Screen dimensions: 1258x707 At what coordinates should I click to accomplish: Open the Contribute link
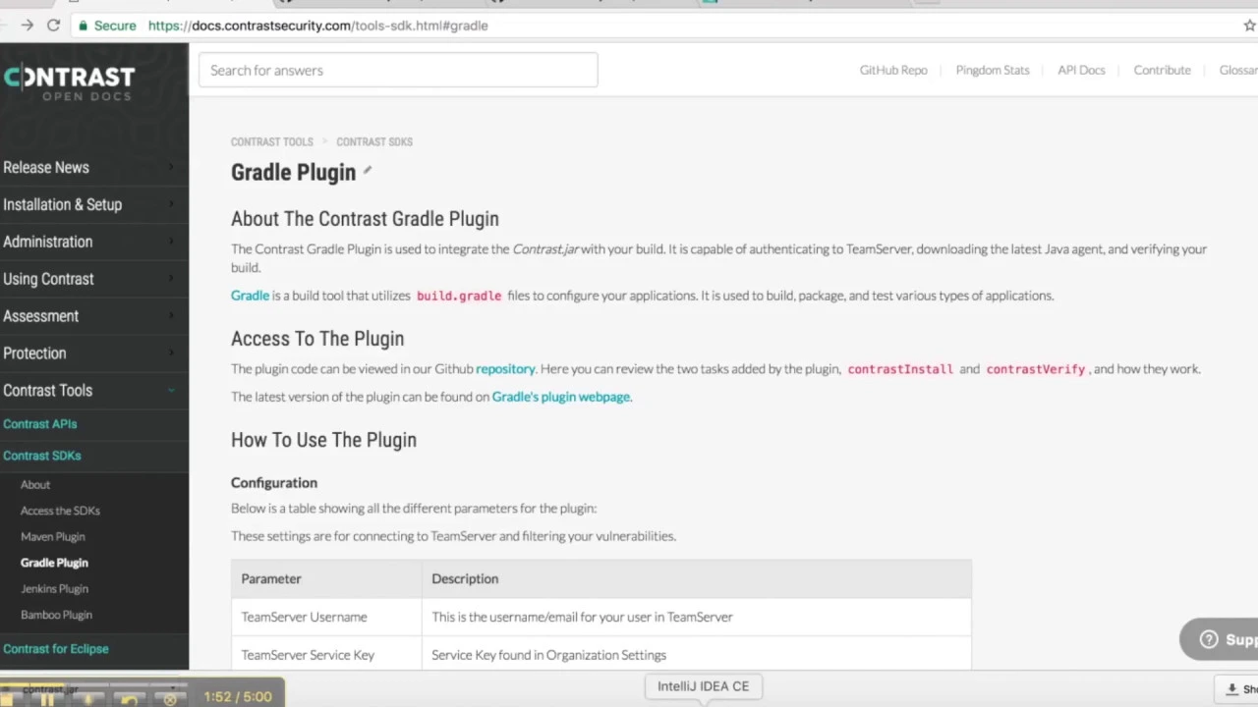pyautogui.click(x=1162, y=70)
